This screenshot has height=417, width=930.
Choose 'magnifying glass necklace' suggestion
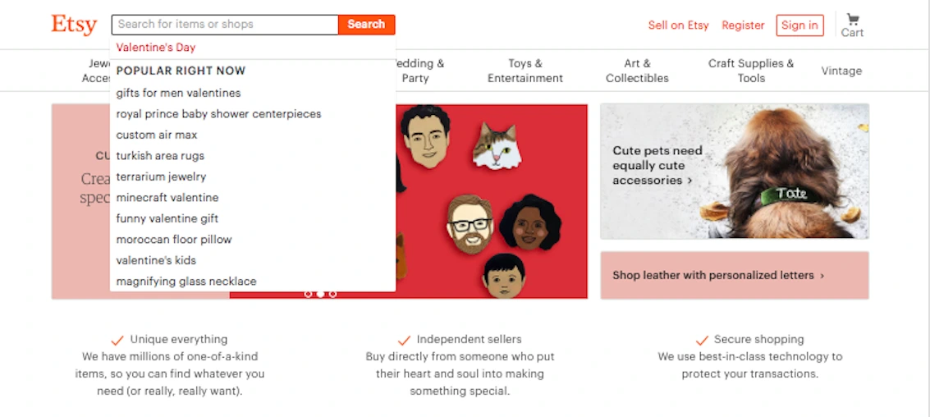pyautogui.click(x=186, y=282)
